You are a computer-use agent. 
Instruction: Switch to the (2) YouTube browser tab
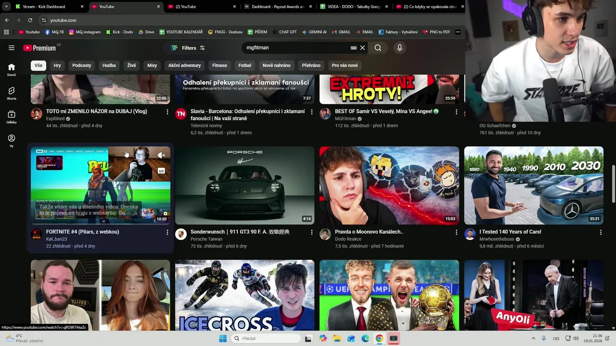click(x=202, y=7)
